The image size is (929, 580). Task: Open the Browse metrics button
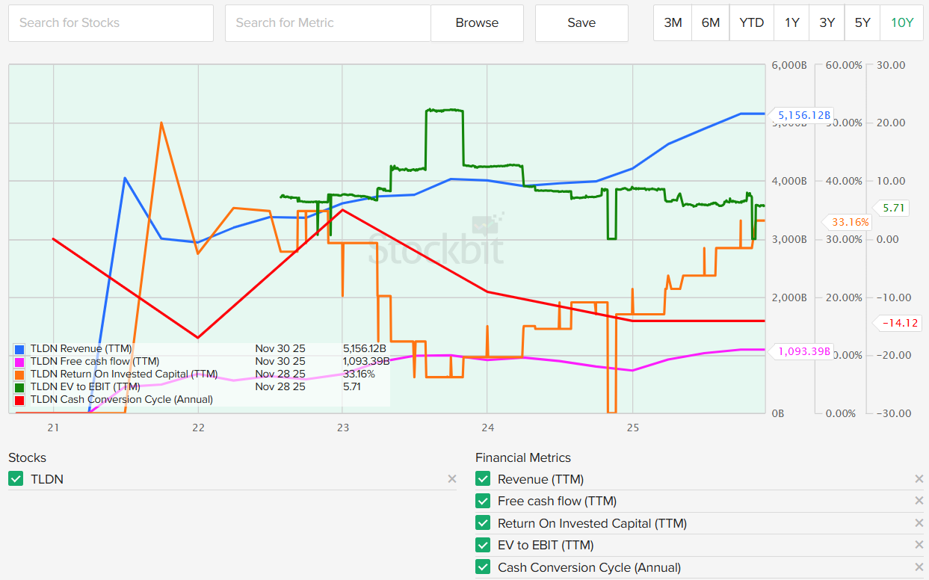477,22
